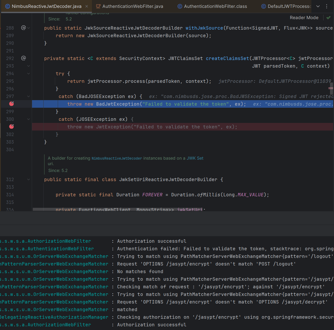This screenshot has height=330, width=334.
Task: Remove the breakpoint on the JwtException line
Action: [x=11, y=127]
